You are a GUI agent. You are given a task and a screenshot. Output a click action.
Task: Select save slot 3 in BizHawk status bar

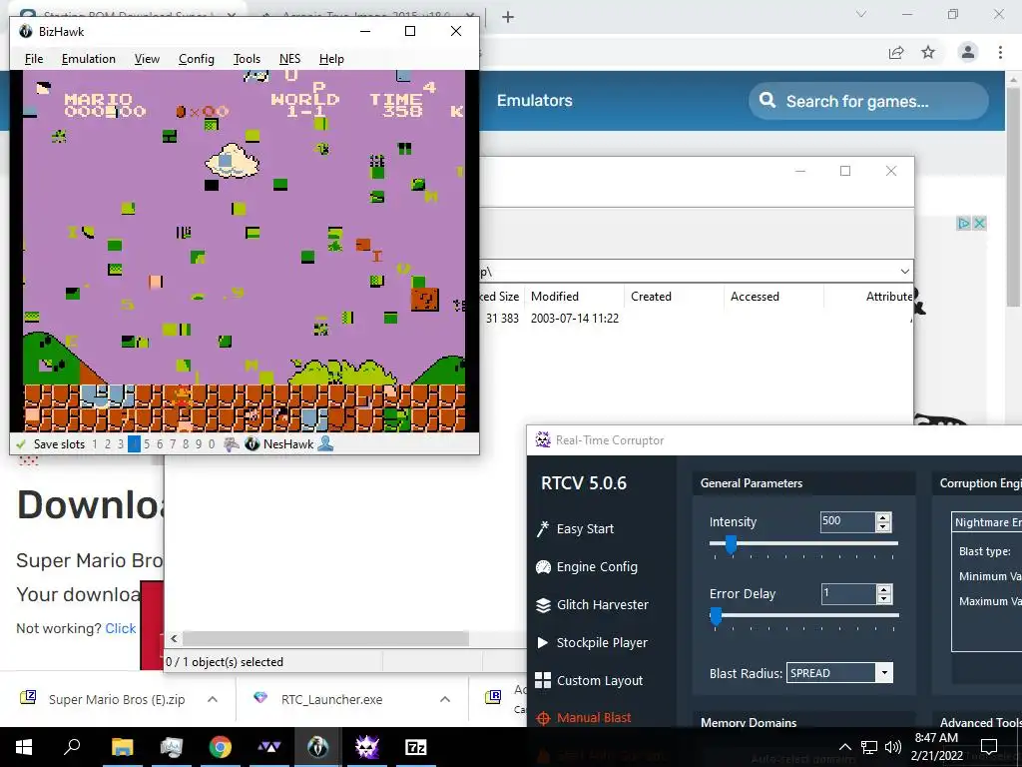coord(121,444)
